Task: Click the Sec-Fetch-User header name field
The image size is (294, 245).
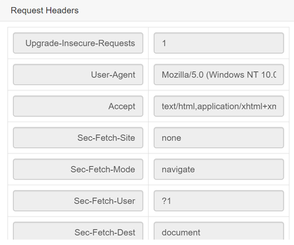Action: [x=78, y=201]
